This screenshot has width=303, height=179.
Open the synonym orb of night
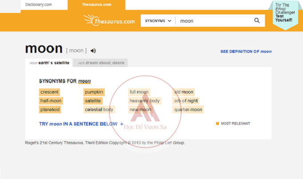(x=186, y=101)
